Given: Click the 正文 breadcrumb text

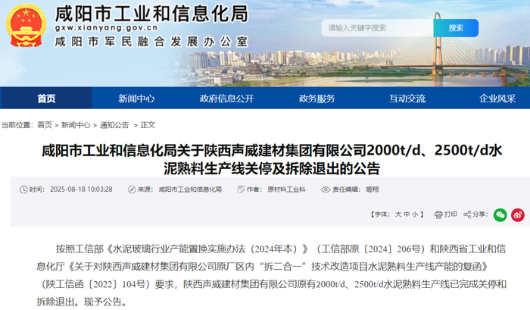Looking at the screenshot, I should click(x=148, y=125).
